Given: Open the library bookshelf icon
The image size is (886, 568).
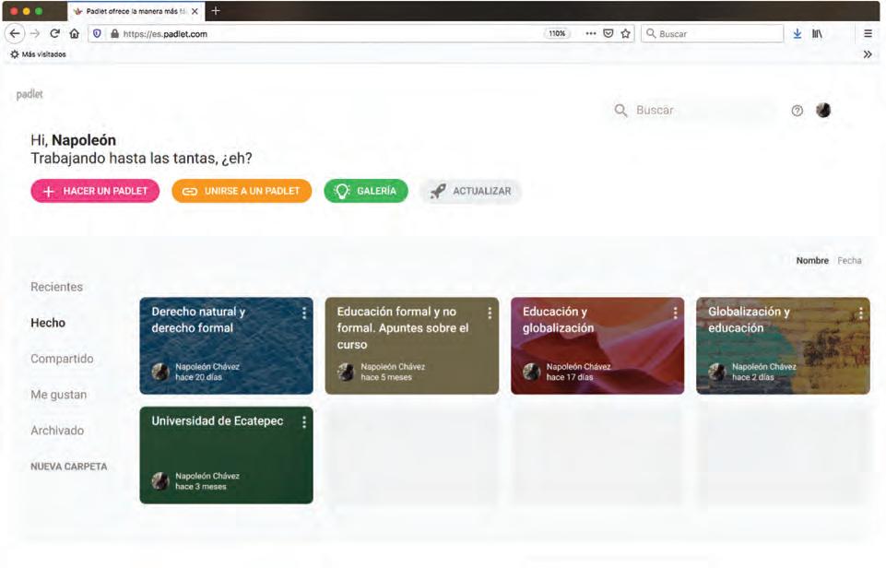Looking at the screenshot, I should (x=817, y=33).
